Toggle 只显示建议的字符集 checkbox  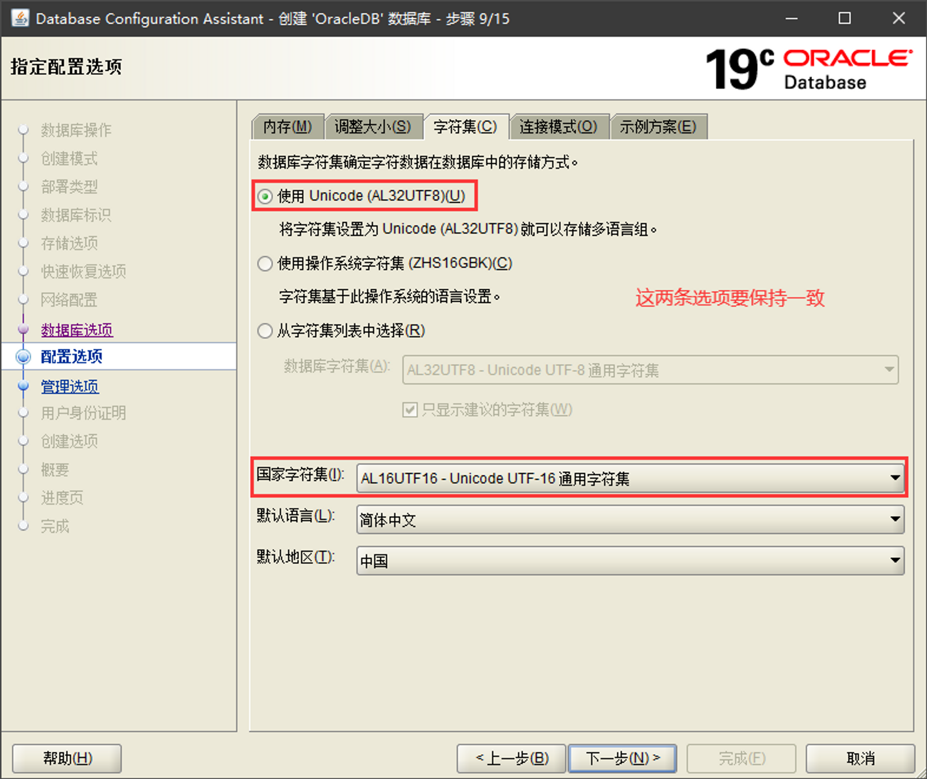410,410
